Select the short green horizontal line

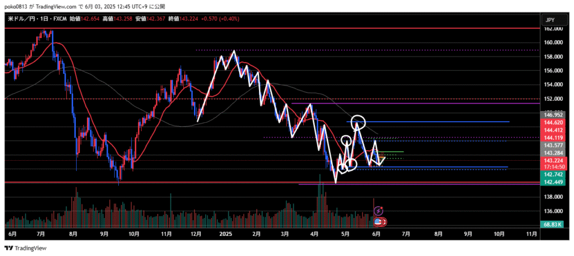392,152
